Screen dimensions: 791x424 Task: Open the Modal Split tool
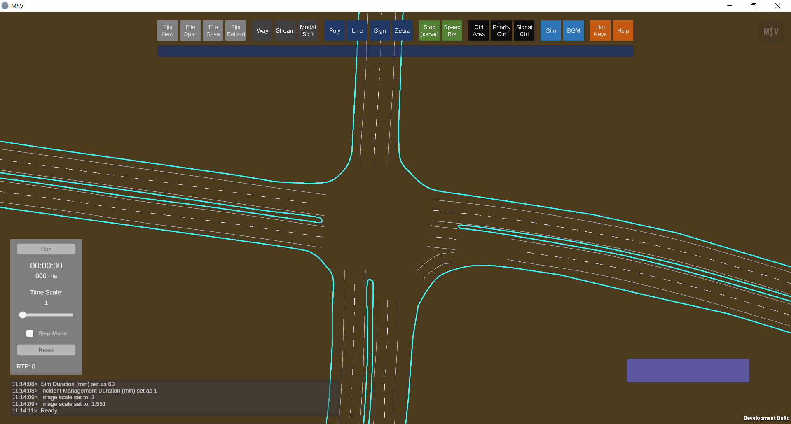point(308,30)
